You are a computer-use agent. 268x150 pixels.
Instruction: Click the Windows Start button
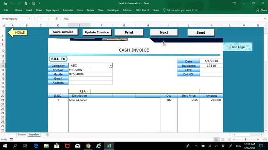pyautogui.click(x=5, y=146)
